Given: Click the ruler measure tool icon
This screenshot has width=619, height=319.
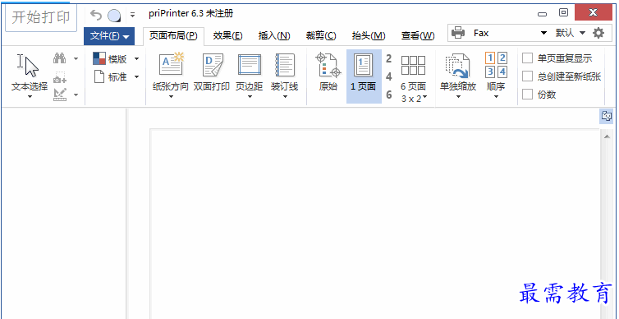Looking at the screenshot, I should coord(60,95).
